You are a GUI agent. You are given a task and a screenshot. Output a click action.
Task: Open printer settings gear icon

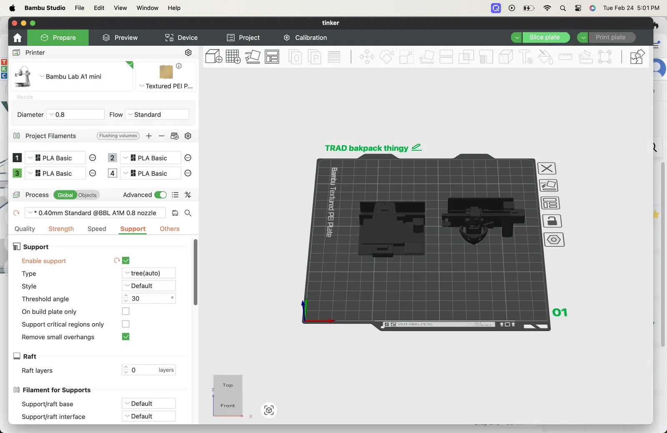[x=188, y=52]
